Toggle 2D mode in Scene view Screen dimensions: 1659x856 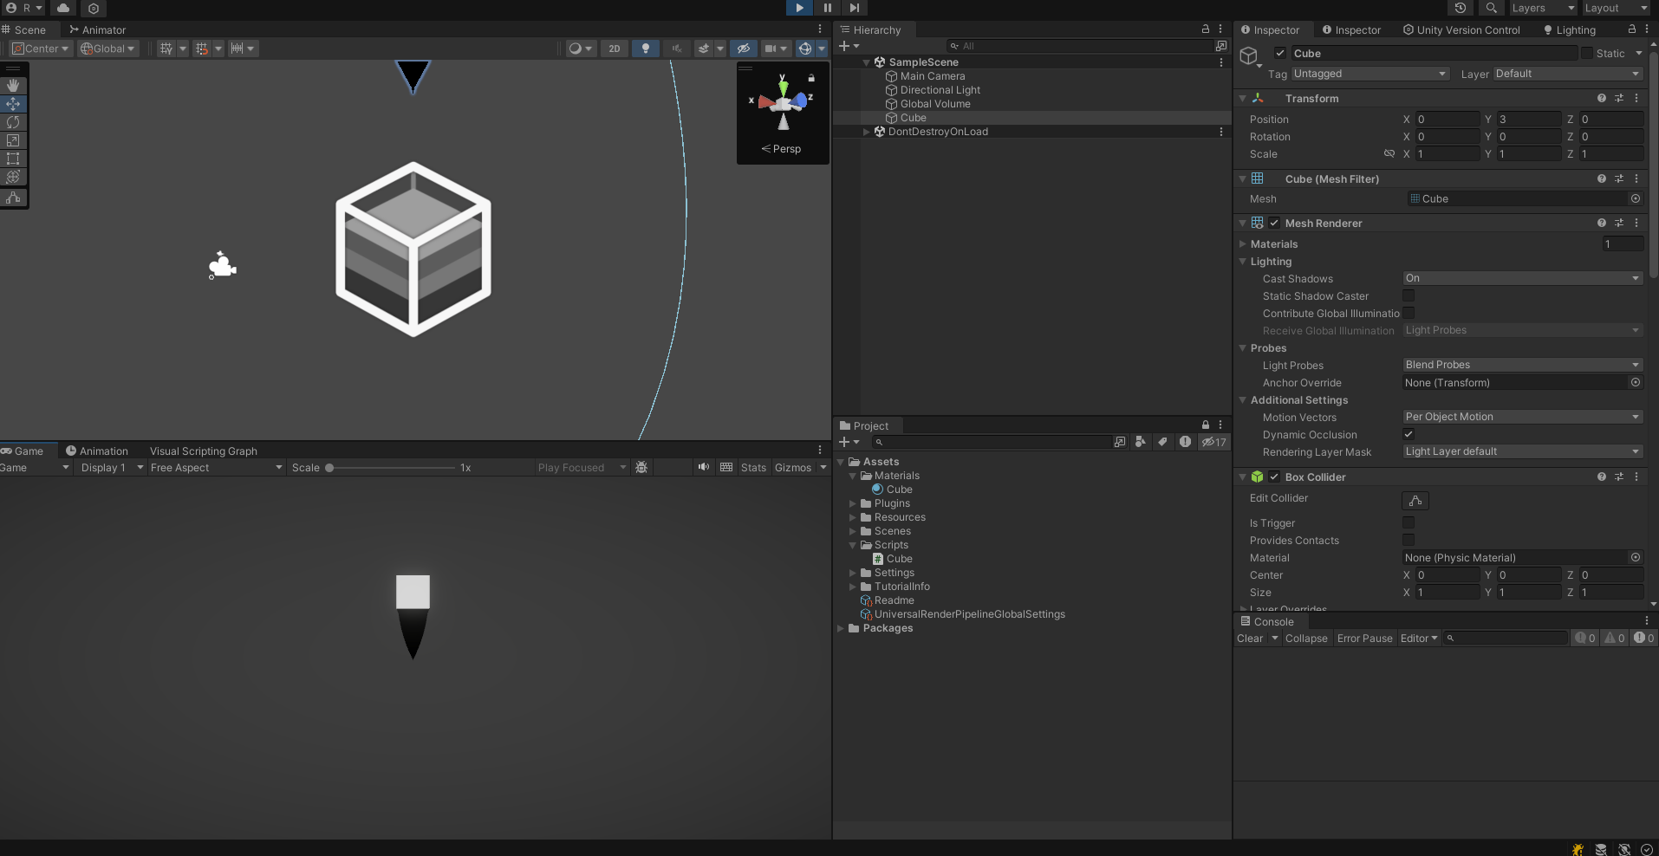tap(615, 49)
